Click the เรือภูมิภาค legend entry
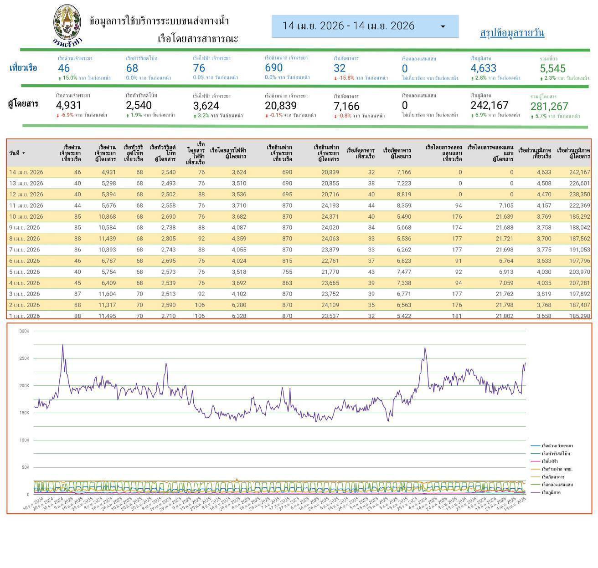The width and height of the screenshot is (598, 568). (551, 492)
